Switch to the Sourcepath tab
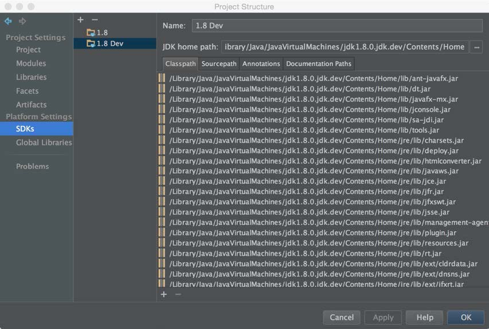 (x=219, y=64)
